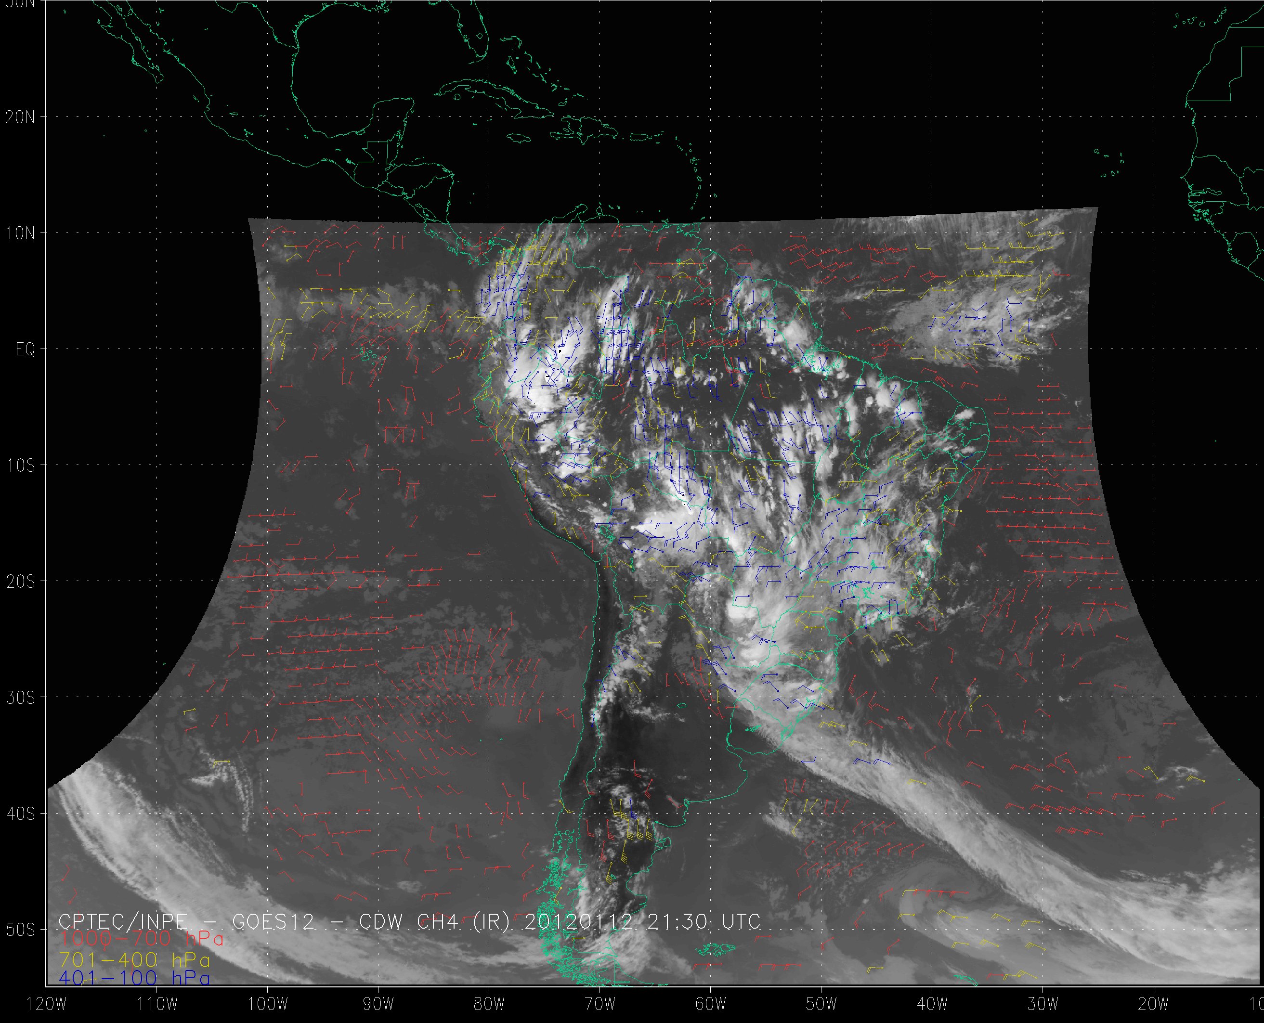
Task: Click the 40W longitude label
Action: pos(932,1004)
